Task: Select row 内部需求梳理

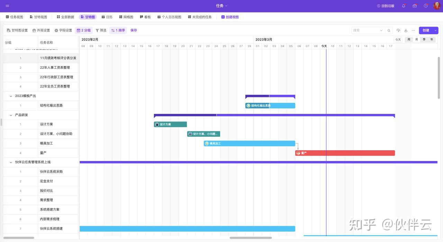Action: (x=41, y=219)
